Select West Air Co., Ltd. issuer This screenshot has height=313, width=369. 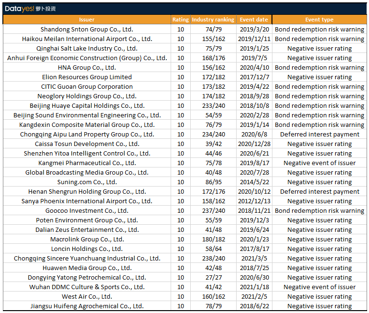point(87,297)
